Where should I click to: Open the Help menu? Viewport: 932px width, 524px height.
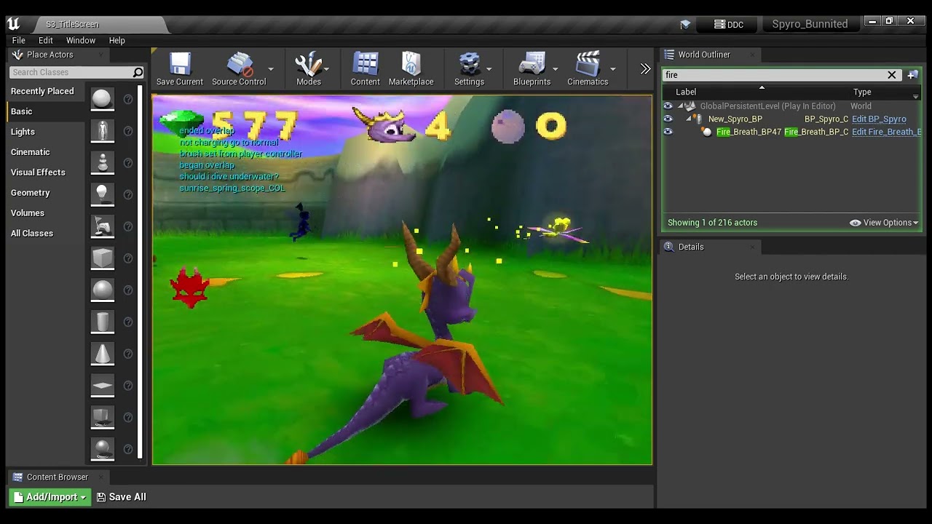(117, 41)
